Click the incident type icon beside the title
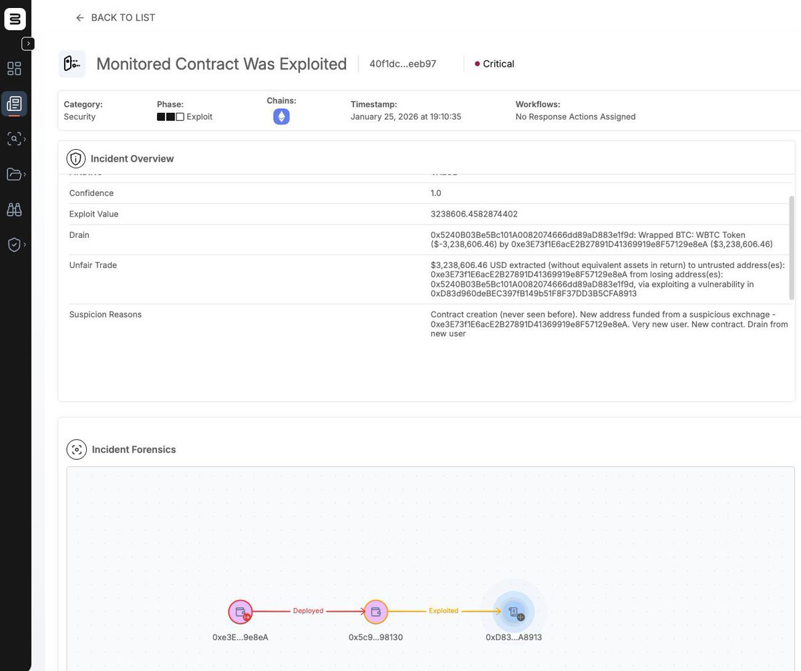The width and height of the screenshot is (801, 671). pyautogui.click(x=72, y=64)
